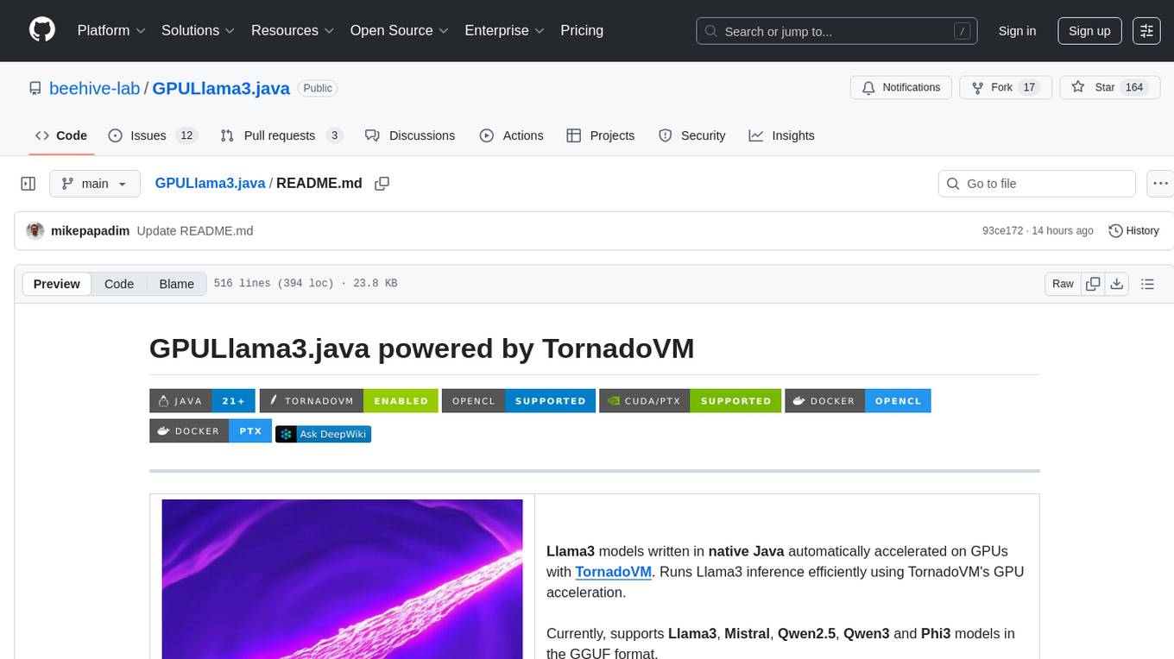Open the main branch selector dropdown

[x=94, y=184]
